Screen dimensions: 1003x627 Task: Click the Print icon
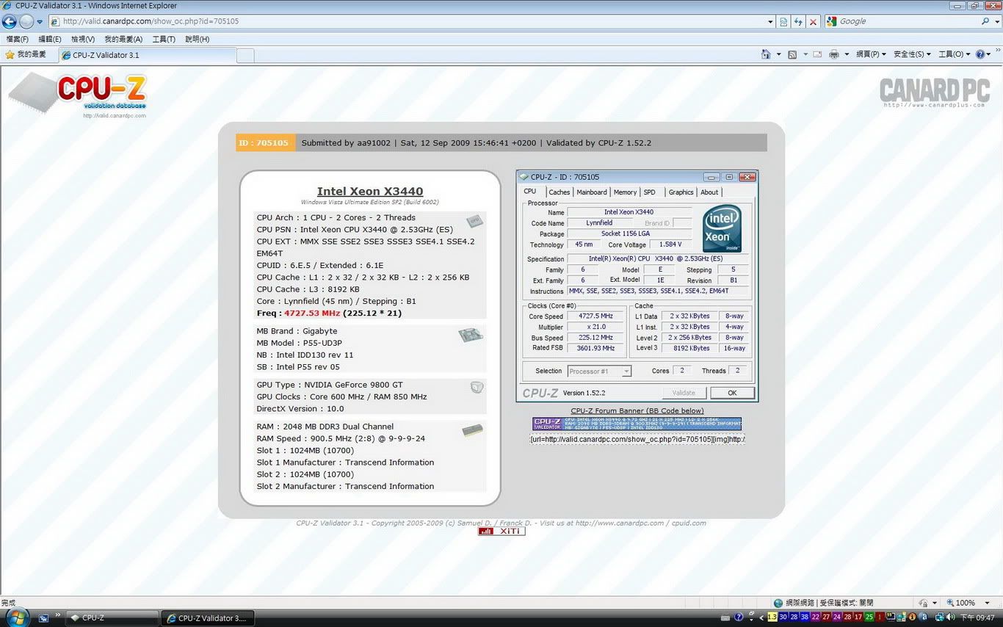pyautogui.click(x=834, y=54)
